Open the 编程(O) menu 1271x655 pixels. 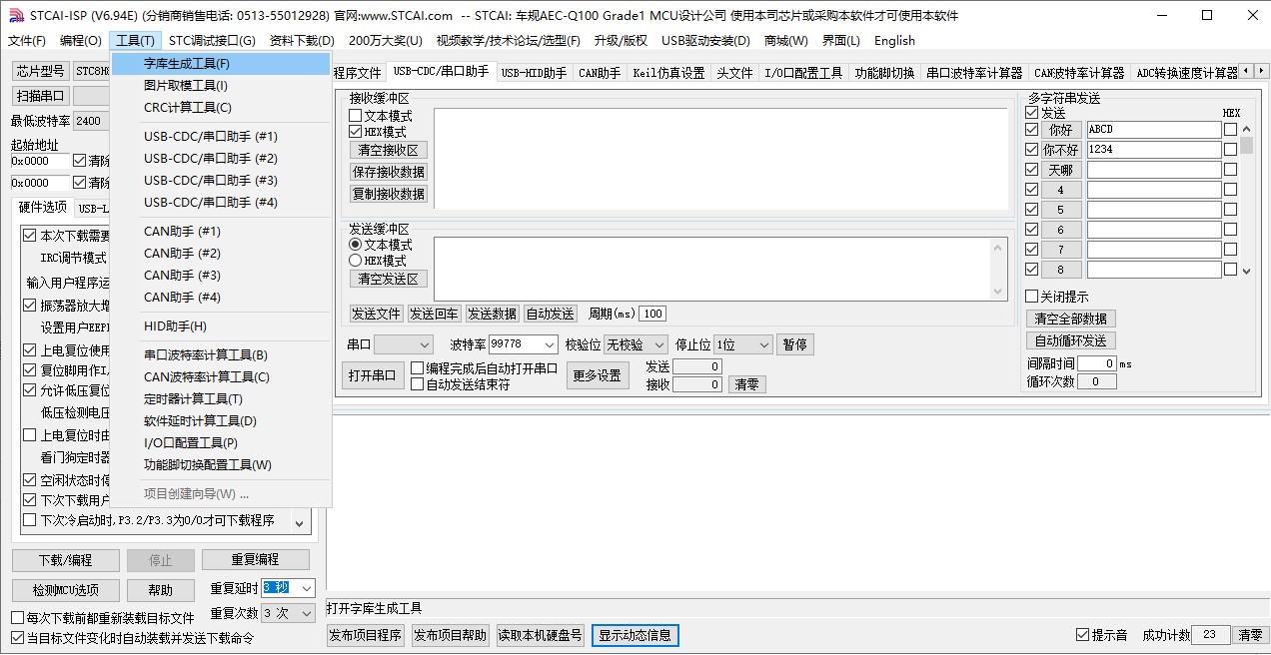[x=80, y=41]
